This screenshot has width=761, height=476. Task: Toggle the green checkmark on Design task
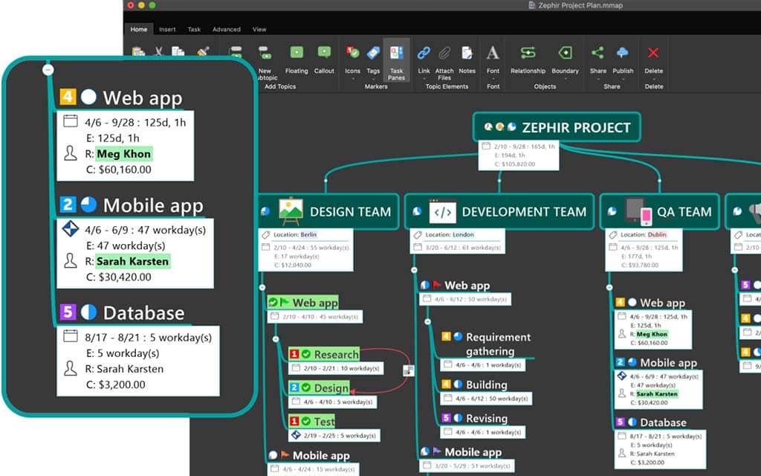pos(306,388)
